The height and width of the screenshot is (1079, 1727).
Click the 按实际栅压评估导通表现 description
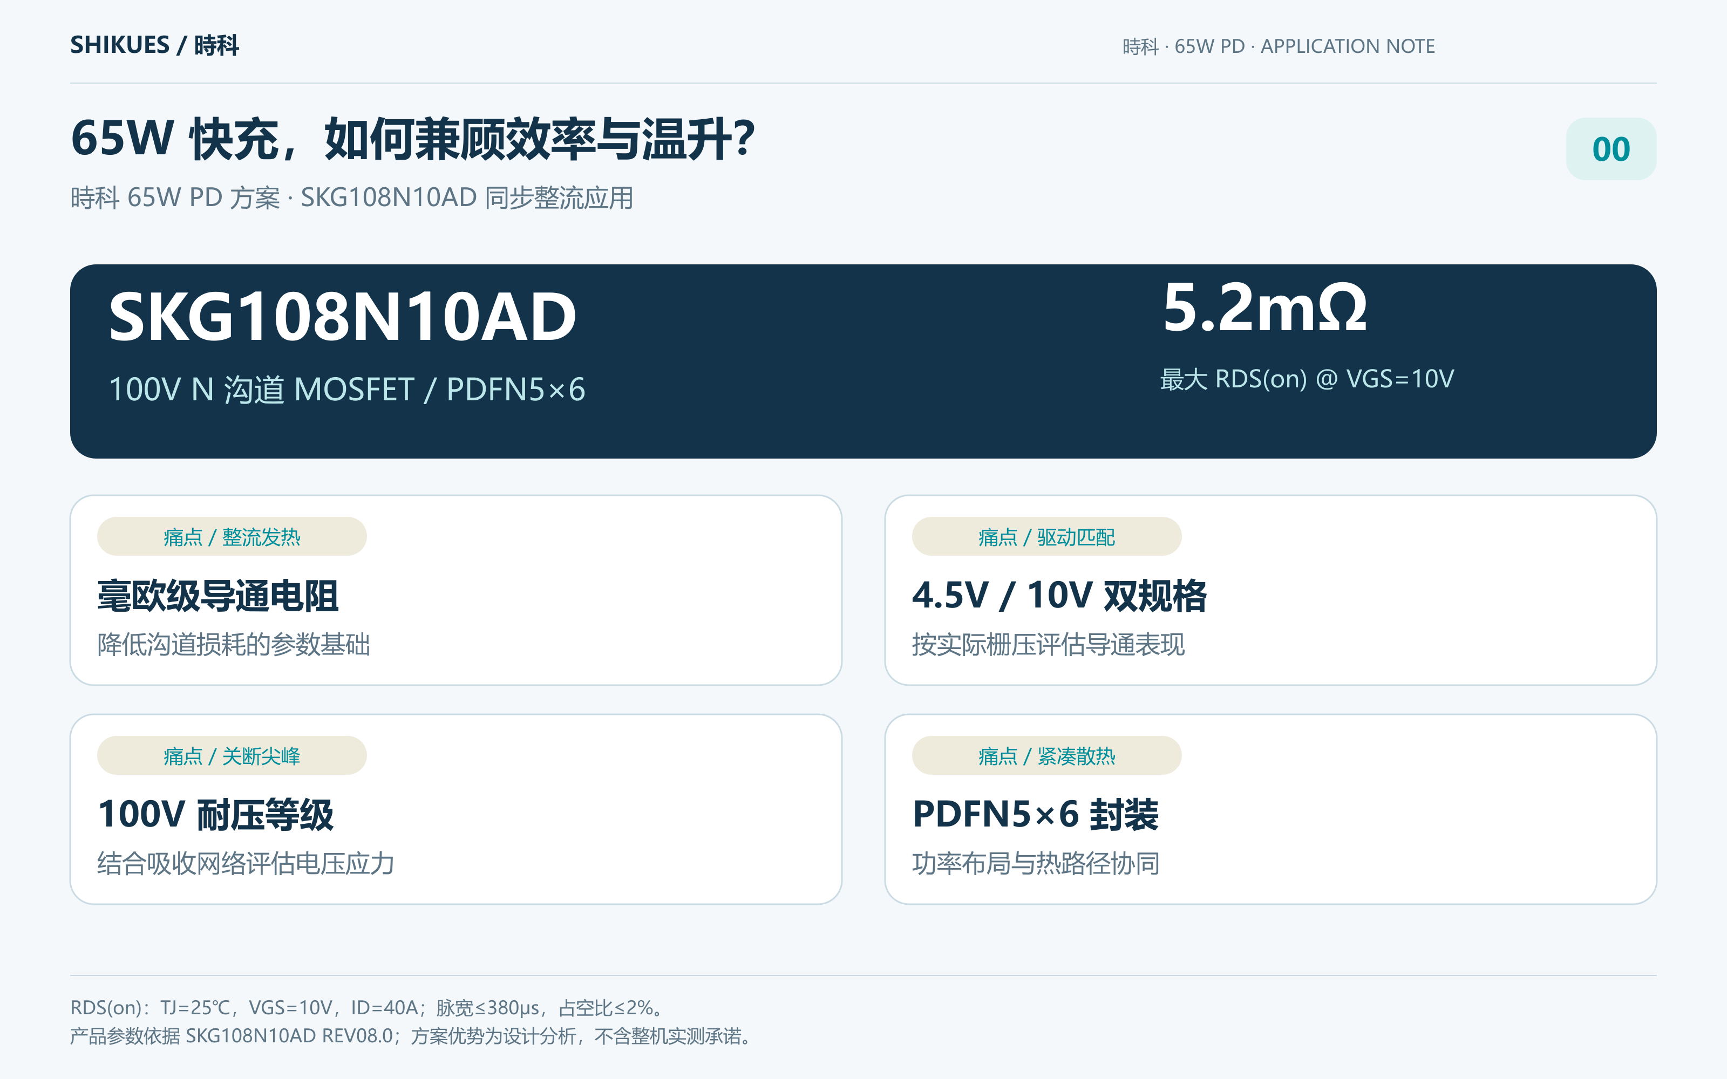(x=1048, y=644)
